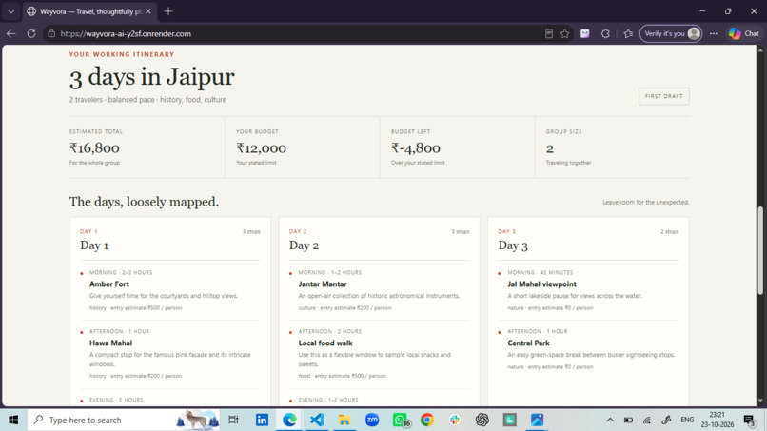Viewport: 767px width, 431px height.
Task: Open the network status tray icon
Action: point(647,420)
